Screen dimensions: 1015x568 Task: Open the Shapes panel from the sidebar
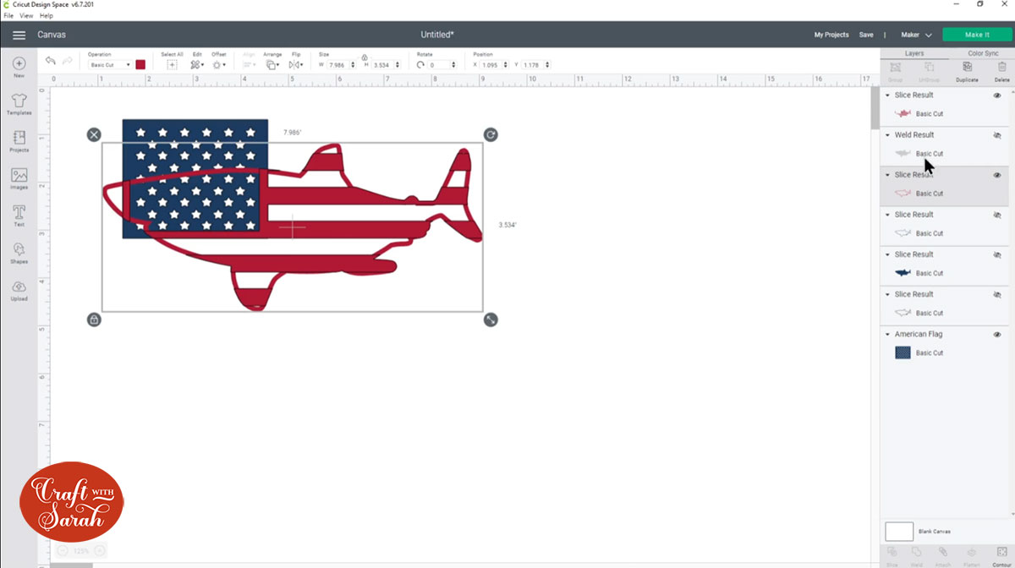[19, 251]
